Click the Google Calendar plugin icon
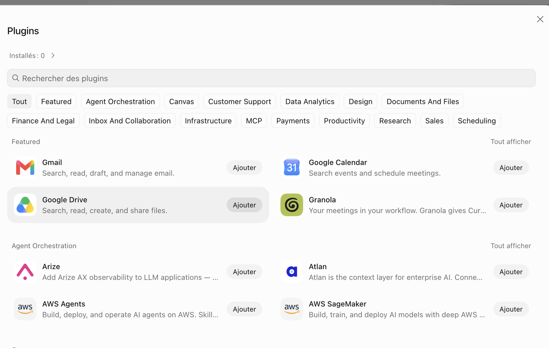This screenshot has height=348, width=549. pos(292,167)
